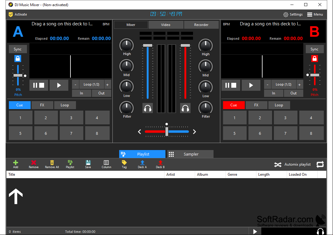Image resolution: width=333 pixels, height=235 pixels.
Task: Set loop Out point on deck B
Action: coord(293,93)
